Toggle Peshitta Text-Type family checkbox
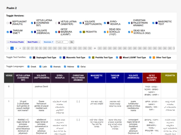This screenshot has height=135, width=181. pos(89,58)
